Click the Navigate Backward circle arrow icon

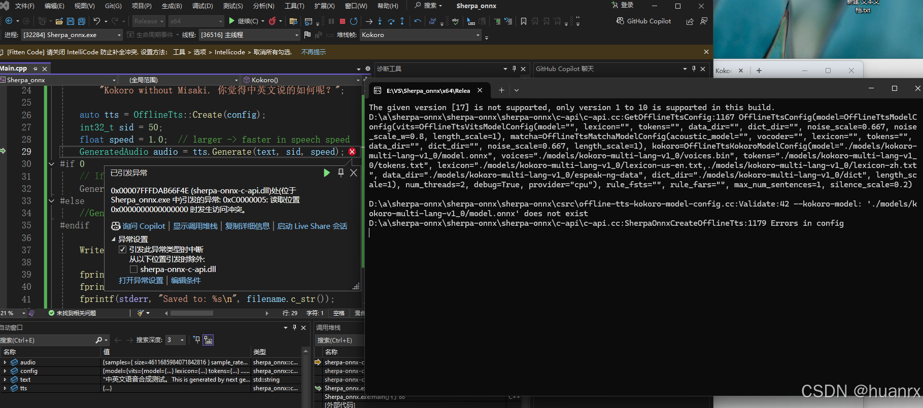(9, 21)
